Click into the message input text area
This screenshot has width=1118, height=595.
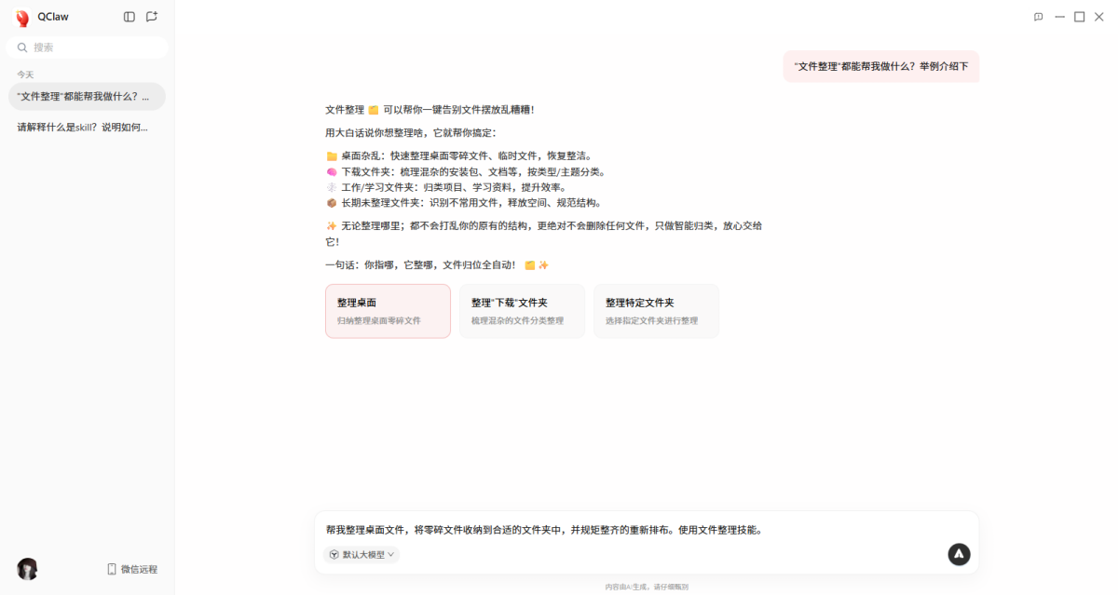[634, 530]
